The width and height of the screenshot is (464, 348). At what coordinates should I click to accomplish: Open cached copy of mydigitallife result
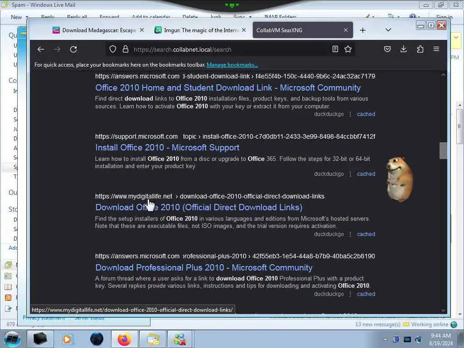[x=366, y=234]
